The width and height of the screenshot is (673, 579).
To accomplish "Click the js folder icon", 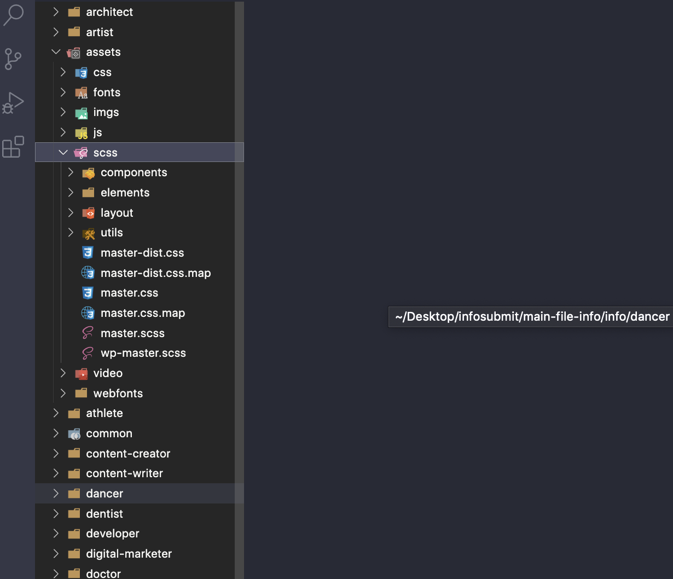I will coord(81,132).
